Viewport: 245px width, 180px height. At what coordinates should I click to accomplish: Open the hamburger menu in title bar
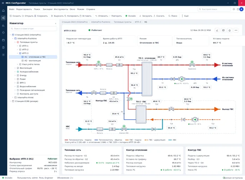(3, 3)
